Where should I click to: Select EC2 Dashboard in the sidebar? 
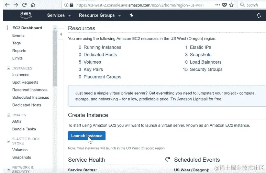coord(27,28)
